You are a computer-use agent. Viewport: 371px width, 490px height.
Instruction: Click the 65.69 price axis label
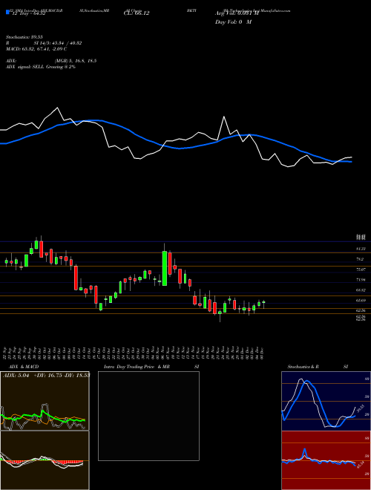[x=361, y=300]
